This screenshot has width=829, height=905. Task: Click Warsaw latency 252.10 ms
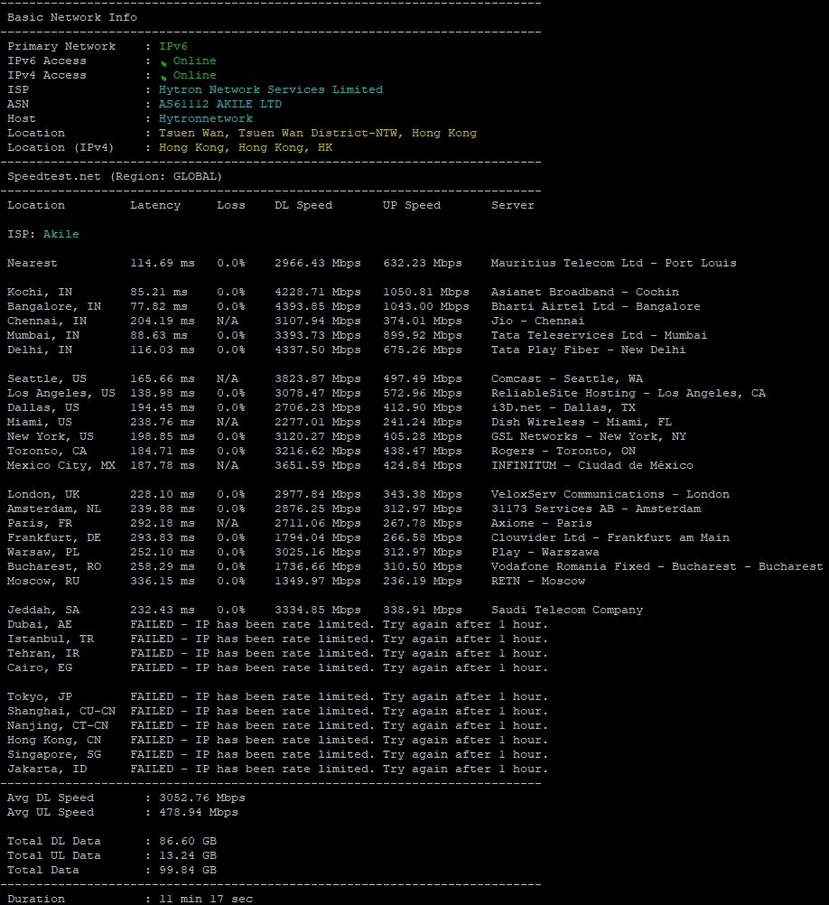(163, 551)
